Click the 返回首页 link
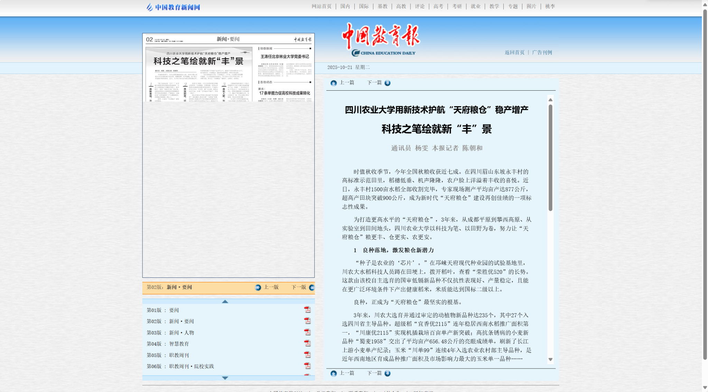Image resolution: width=708 pixels, height=392 pixels. click(x=514, y=53)
